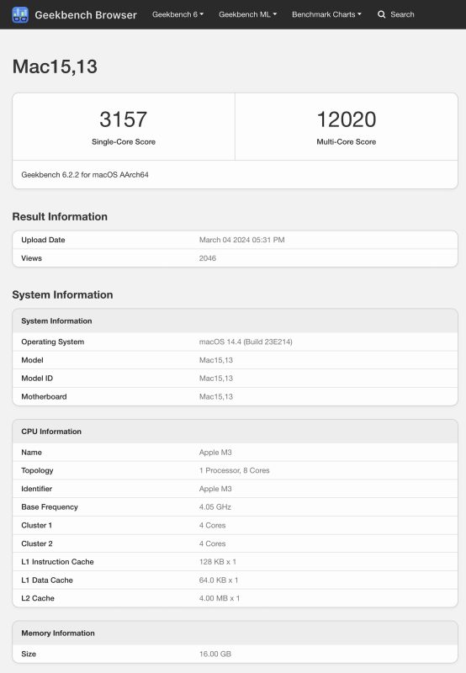Select the Mac15,13 page heading
The height and width of the screenshot is (673, 466).
tap(55, 66)
